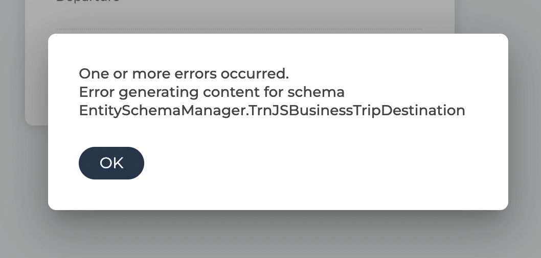Click the EntitySchemaManager.TrnJSBusinessTripDestination schema name
Image resolution: width=541 pixels, height=258 pixels.
[x=272, y=111]
